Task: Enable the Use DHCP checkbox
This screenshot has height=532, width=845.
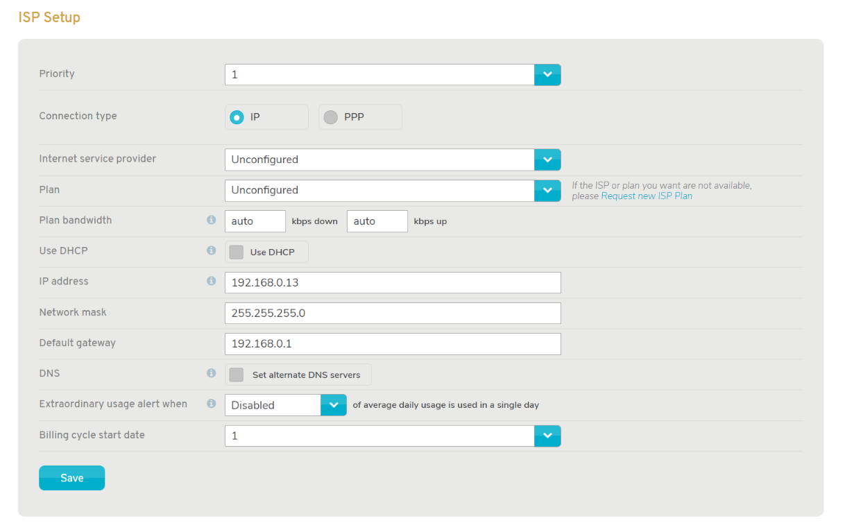Action: [237, 252]
